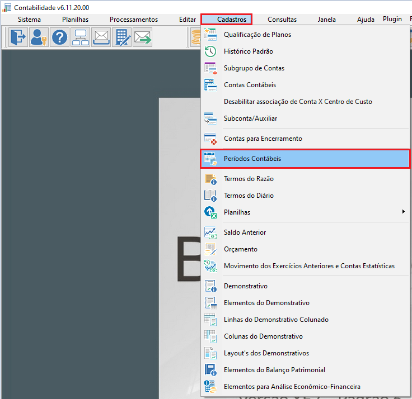Click the Termos do Diário book icon
412x399 pixels.
tap(210, 196)
